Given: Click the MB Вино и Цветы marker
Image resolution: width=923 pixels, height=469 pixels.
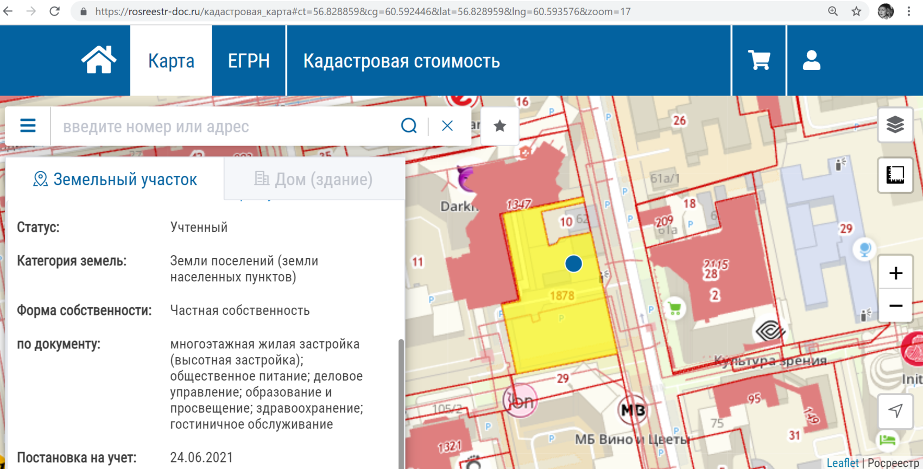Looking at the screenshot, I should click(633, 410).
